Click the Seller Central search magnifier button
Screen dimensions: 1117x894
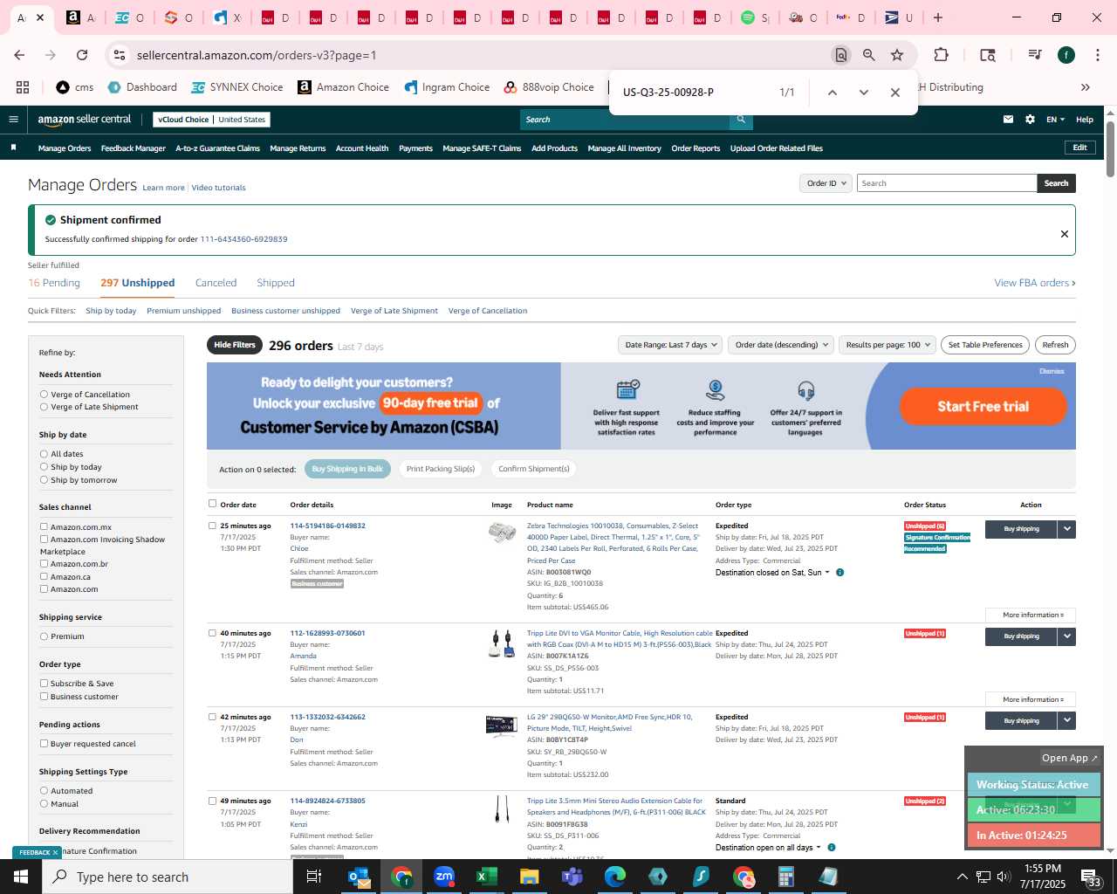[x=741, y=120]
